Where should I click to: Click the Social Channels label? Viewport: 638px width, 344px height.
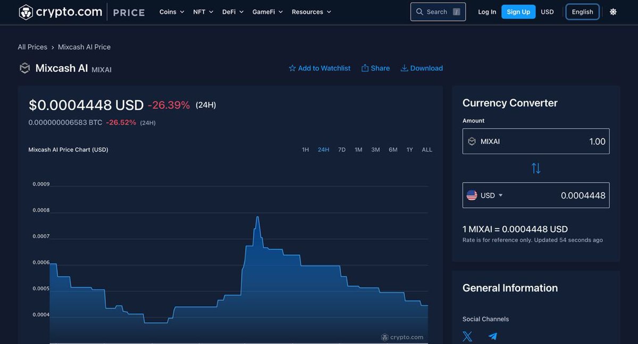485,319
